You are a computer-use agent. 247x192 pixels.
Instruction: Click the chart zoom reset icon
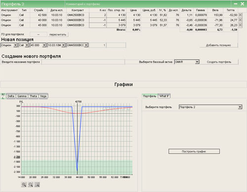tap(37, 185)
